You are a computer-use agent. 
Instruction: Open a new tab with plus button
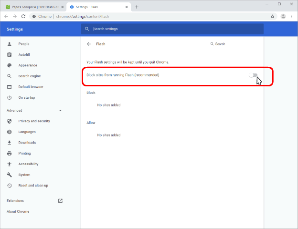coord(137,7)
